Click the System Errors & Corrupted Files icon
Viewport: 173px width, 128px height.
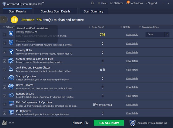tap(11, 60)
